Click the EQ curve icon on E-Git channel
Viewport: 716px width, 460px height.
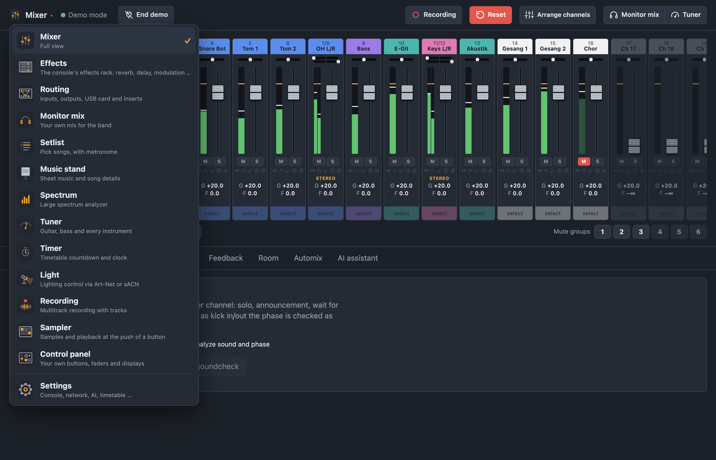(395, 171)
